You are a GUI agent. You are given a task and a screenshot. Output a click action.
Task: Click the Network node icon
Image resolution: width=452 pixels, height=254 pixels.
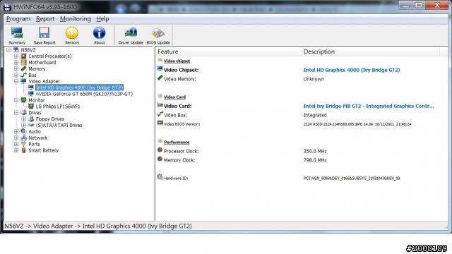23,138
